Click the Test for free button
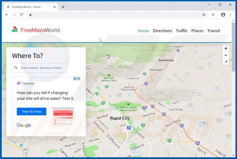 pyautogui.click(x=31, y=112)
